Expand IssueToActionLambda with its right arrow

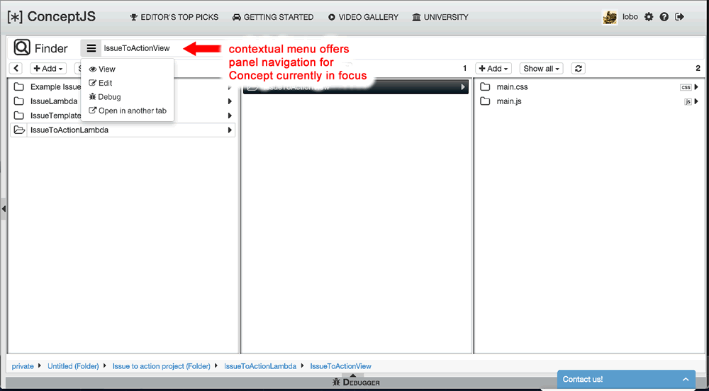(x=230, y=130)
